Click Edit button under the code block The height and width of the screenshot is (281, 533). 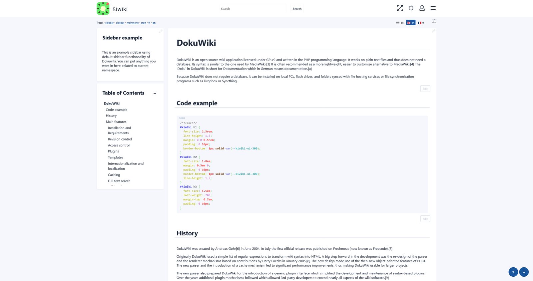(425, 219)
